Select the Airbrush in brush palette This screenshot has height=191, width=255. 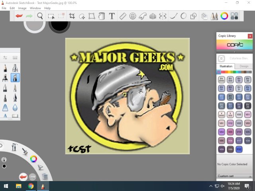pyautogui.click(x=15, y=68)
